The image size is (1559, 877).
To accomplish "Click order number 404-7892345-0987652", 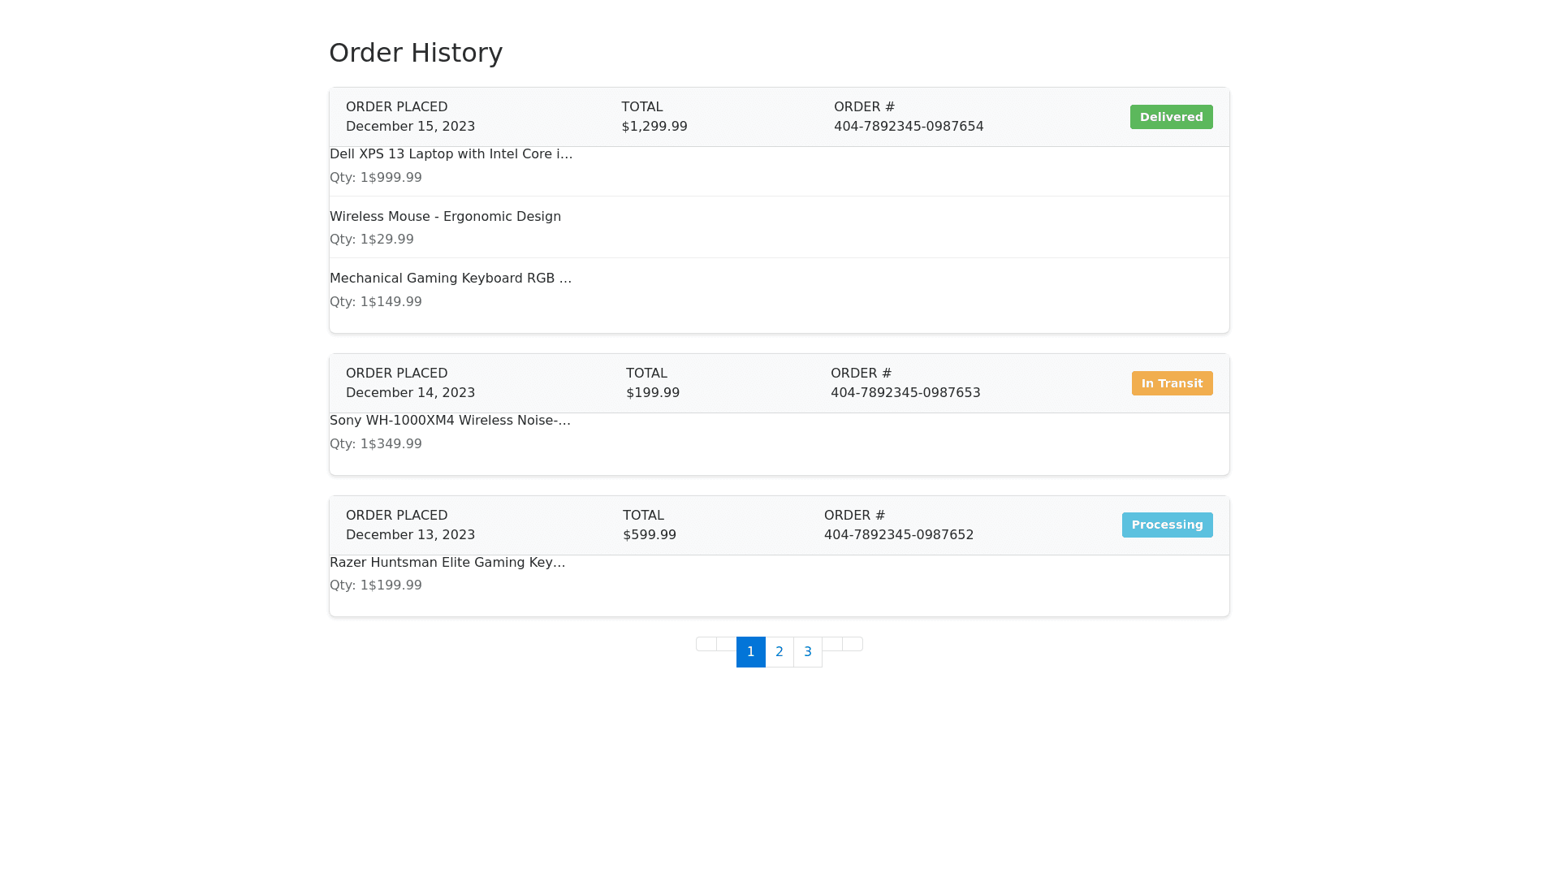I will (x=899, y=535).
